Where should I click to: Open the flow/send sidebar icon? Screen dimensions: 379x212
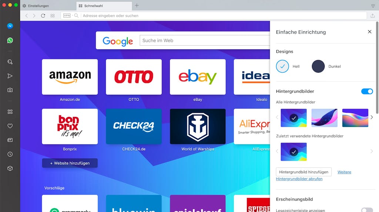click(10, 76)
